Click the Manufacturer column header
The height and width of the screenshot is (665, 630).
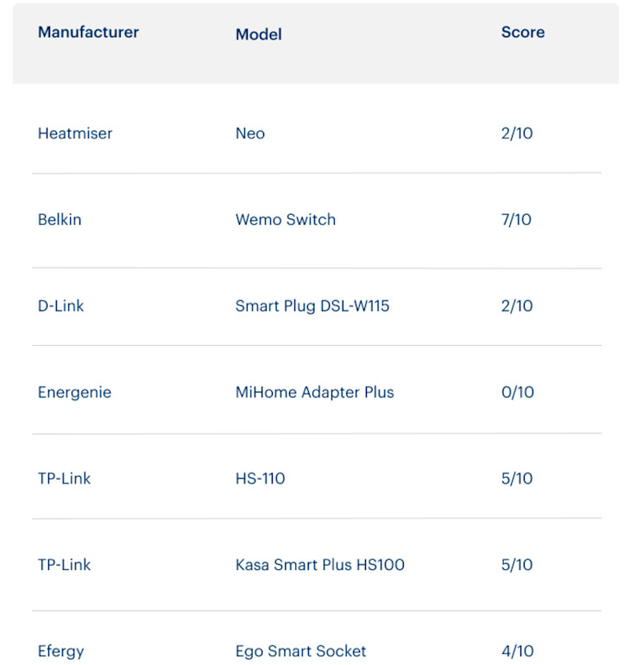point(88,32)
